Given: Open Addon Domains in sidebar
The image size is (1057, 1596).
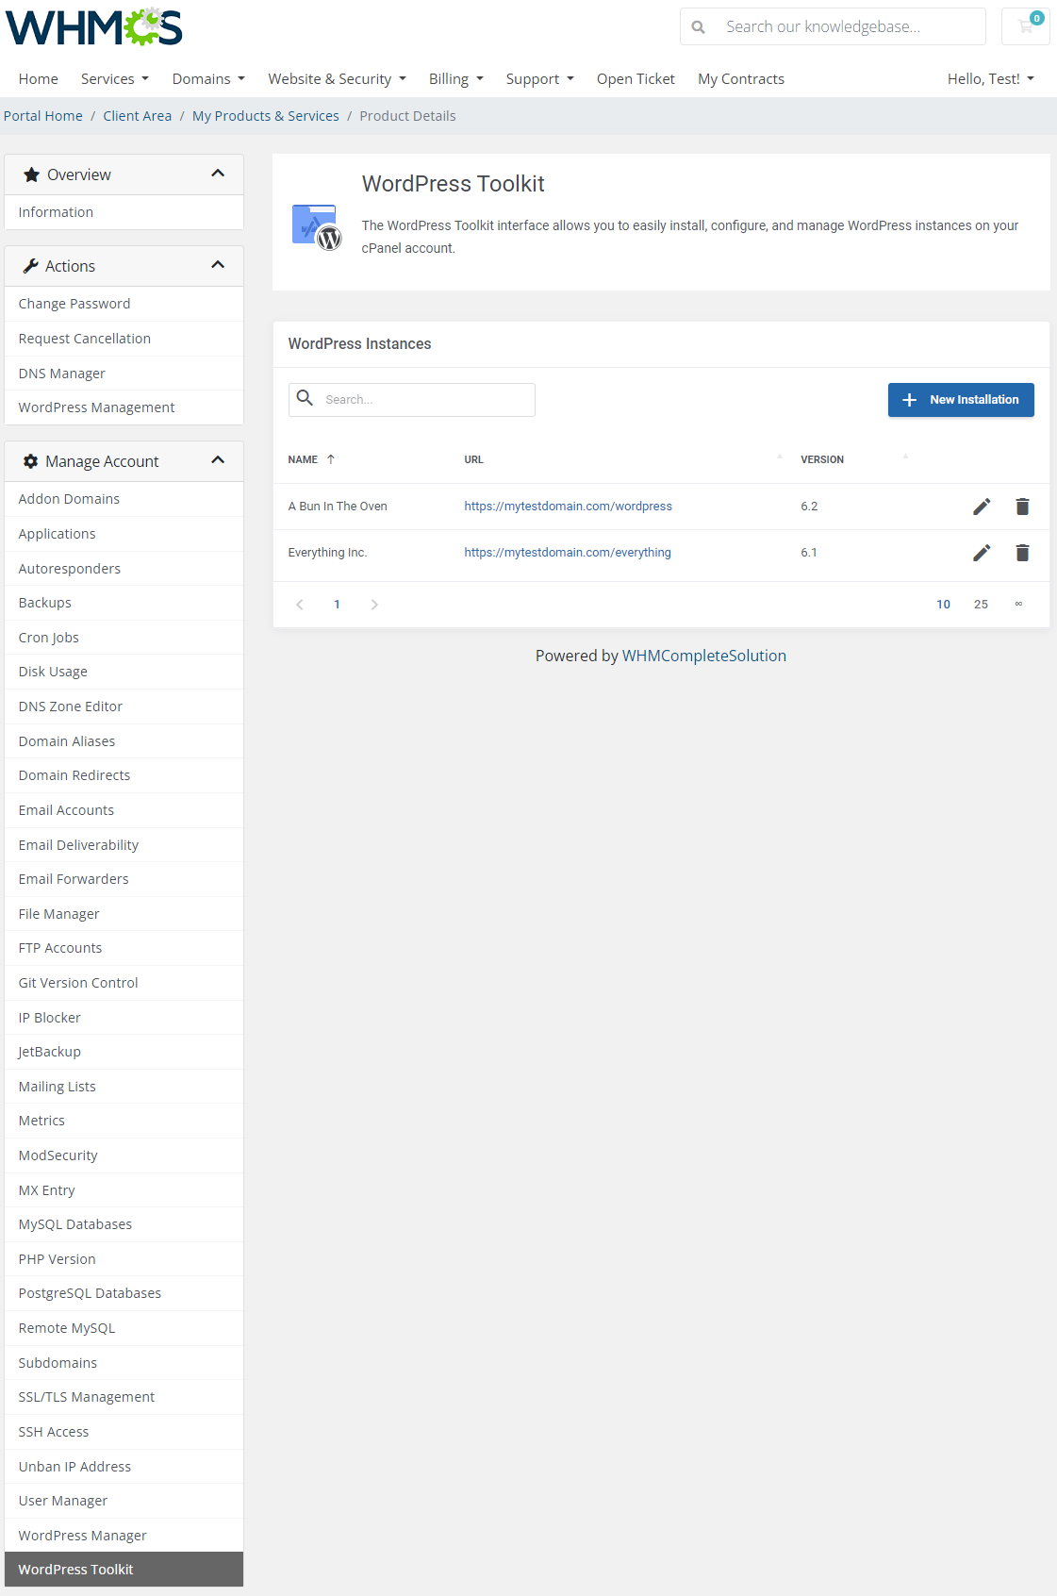Looking at the screenshot, I should pyautogui.click(x=124, y=499).
